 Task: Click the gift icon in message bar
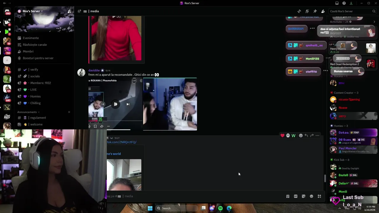[288, 196]
